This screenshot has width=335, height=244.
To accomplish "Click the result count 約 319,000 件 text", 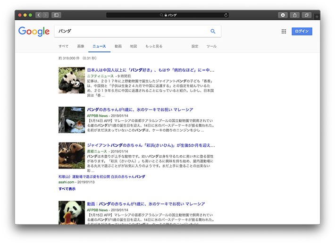I will pos(69,58).
